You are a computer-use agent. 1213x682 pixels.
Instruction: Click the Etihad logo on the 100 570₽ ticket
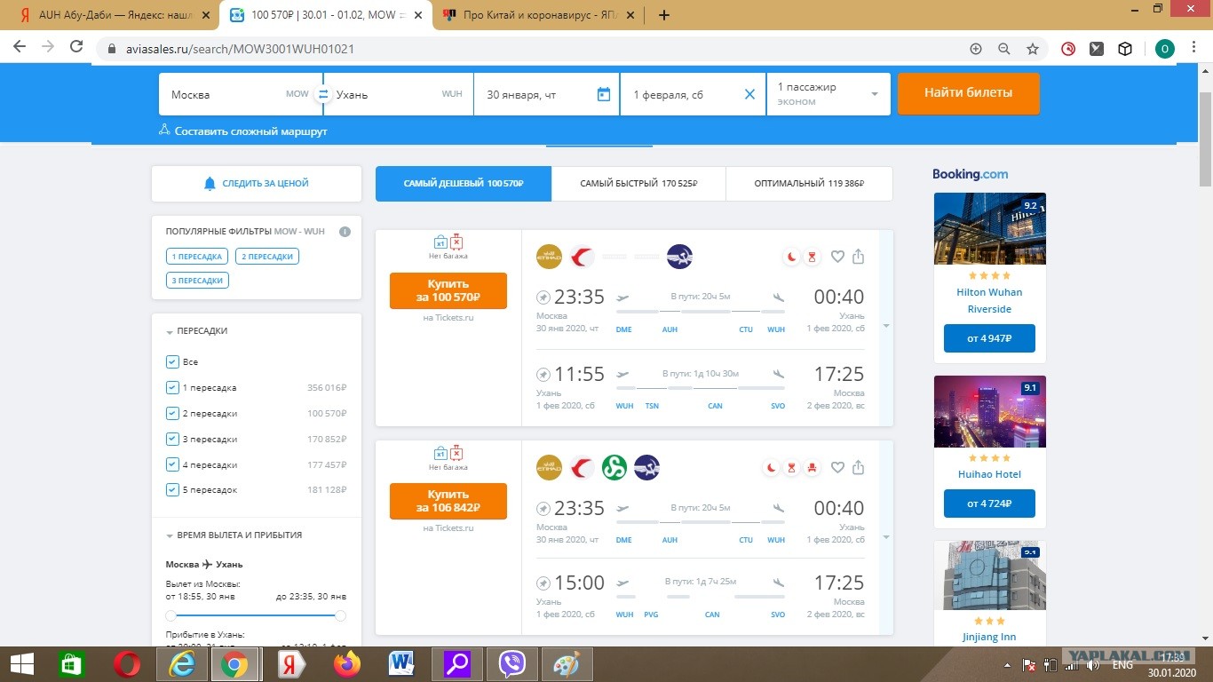550,257
